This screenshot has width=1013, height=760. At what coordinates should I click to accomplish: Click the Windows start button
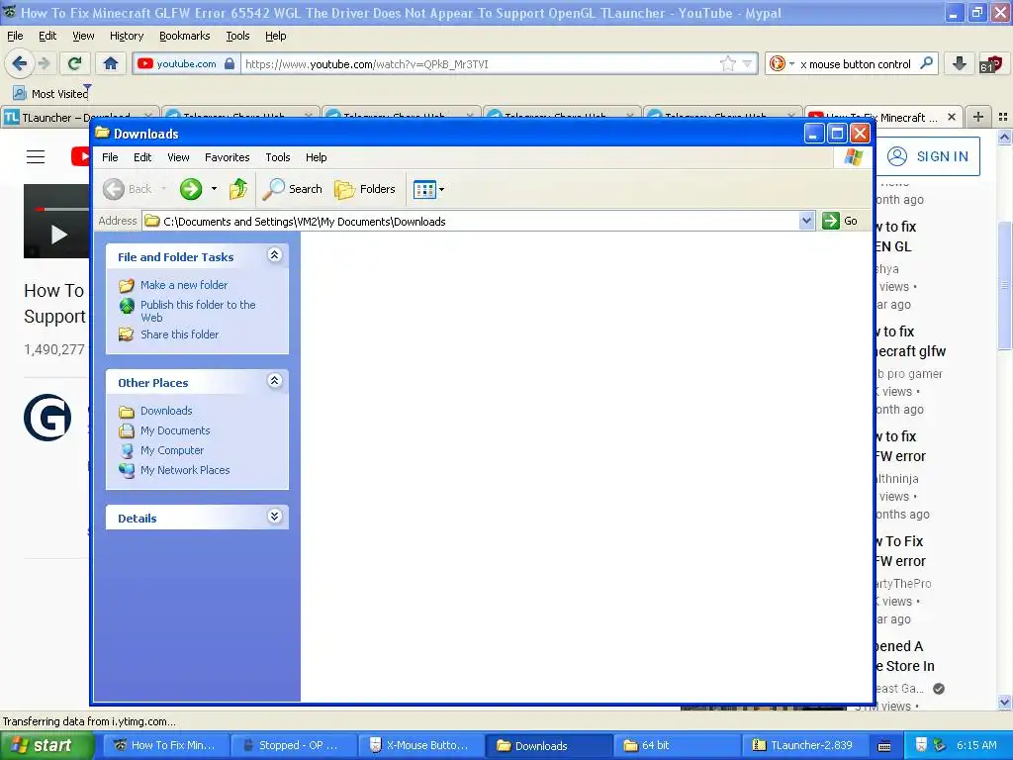tap(47, 745)
